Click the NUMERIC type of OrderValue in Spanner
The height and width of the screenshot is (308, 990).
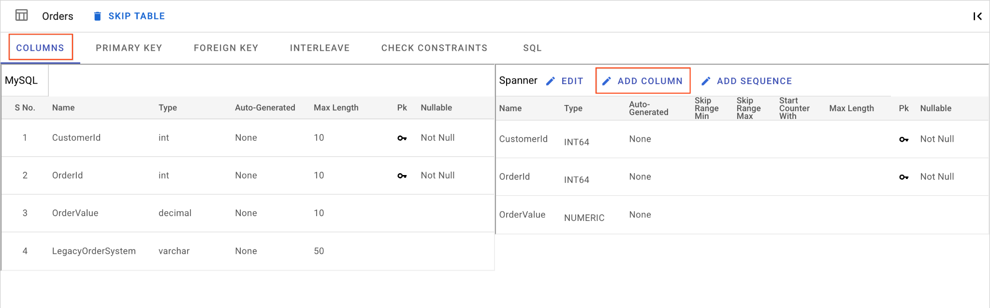(584, 218)
